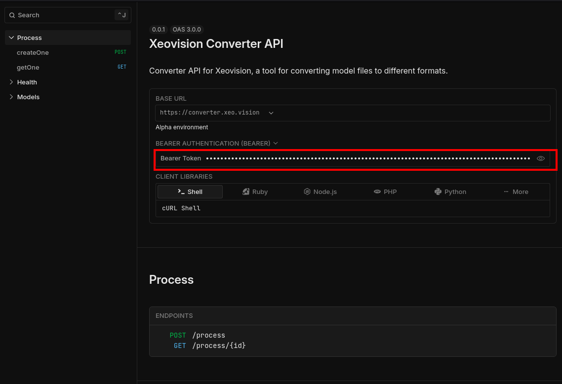Click the Shell terminal prompt icon
The width and height of the screenshot is (562, 384).
tap(181, 192)
